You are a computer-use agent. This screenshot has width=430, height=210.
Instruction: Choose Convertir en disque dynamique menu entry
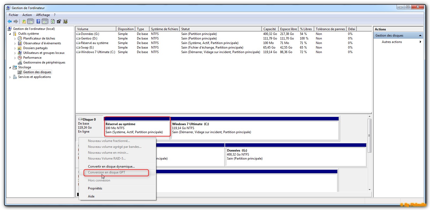point(111,167)
